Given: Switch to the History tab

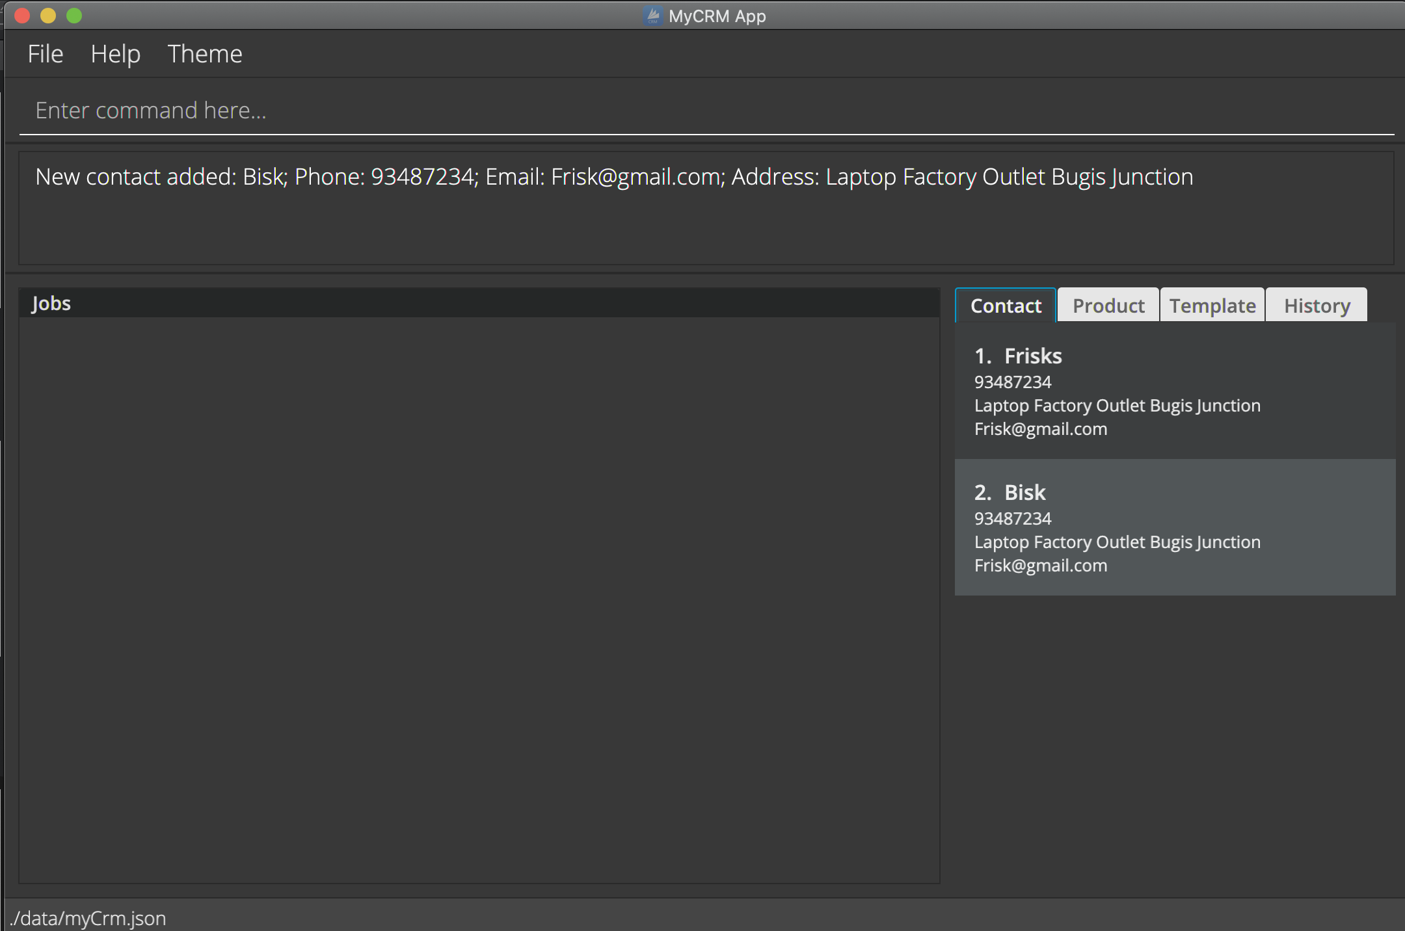Looking at the screenshot, I should click(x=1317, y=306).
